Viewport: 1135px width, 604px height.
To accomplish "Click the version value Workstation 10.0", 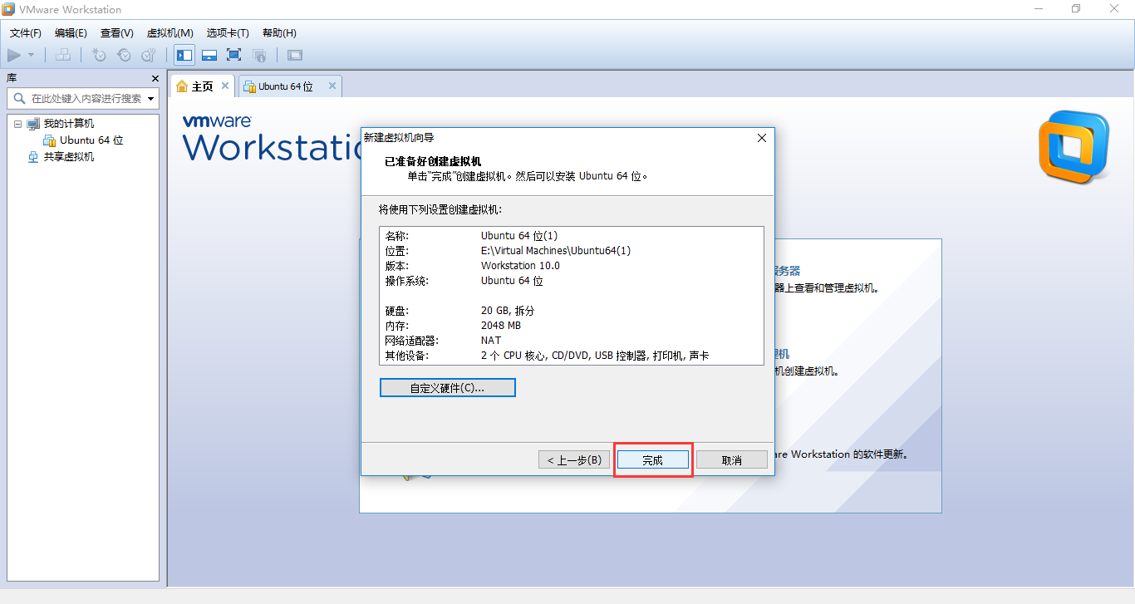I will pyautogui.click(x=520, y=266).
